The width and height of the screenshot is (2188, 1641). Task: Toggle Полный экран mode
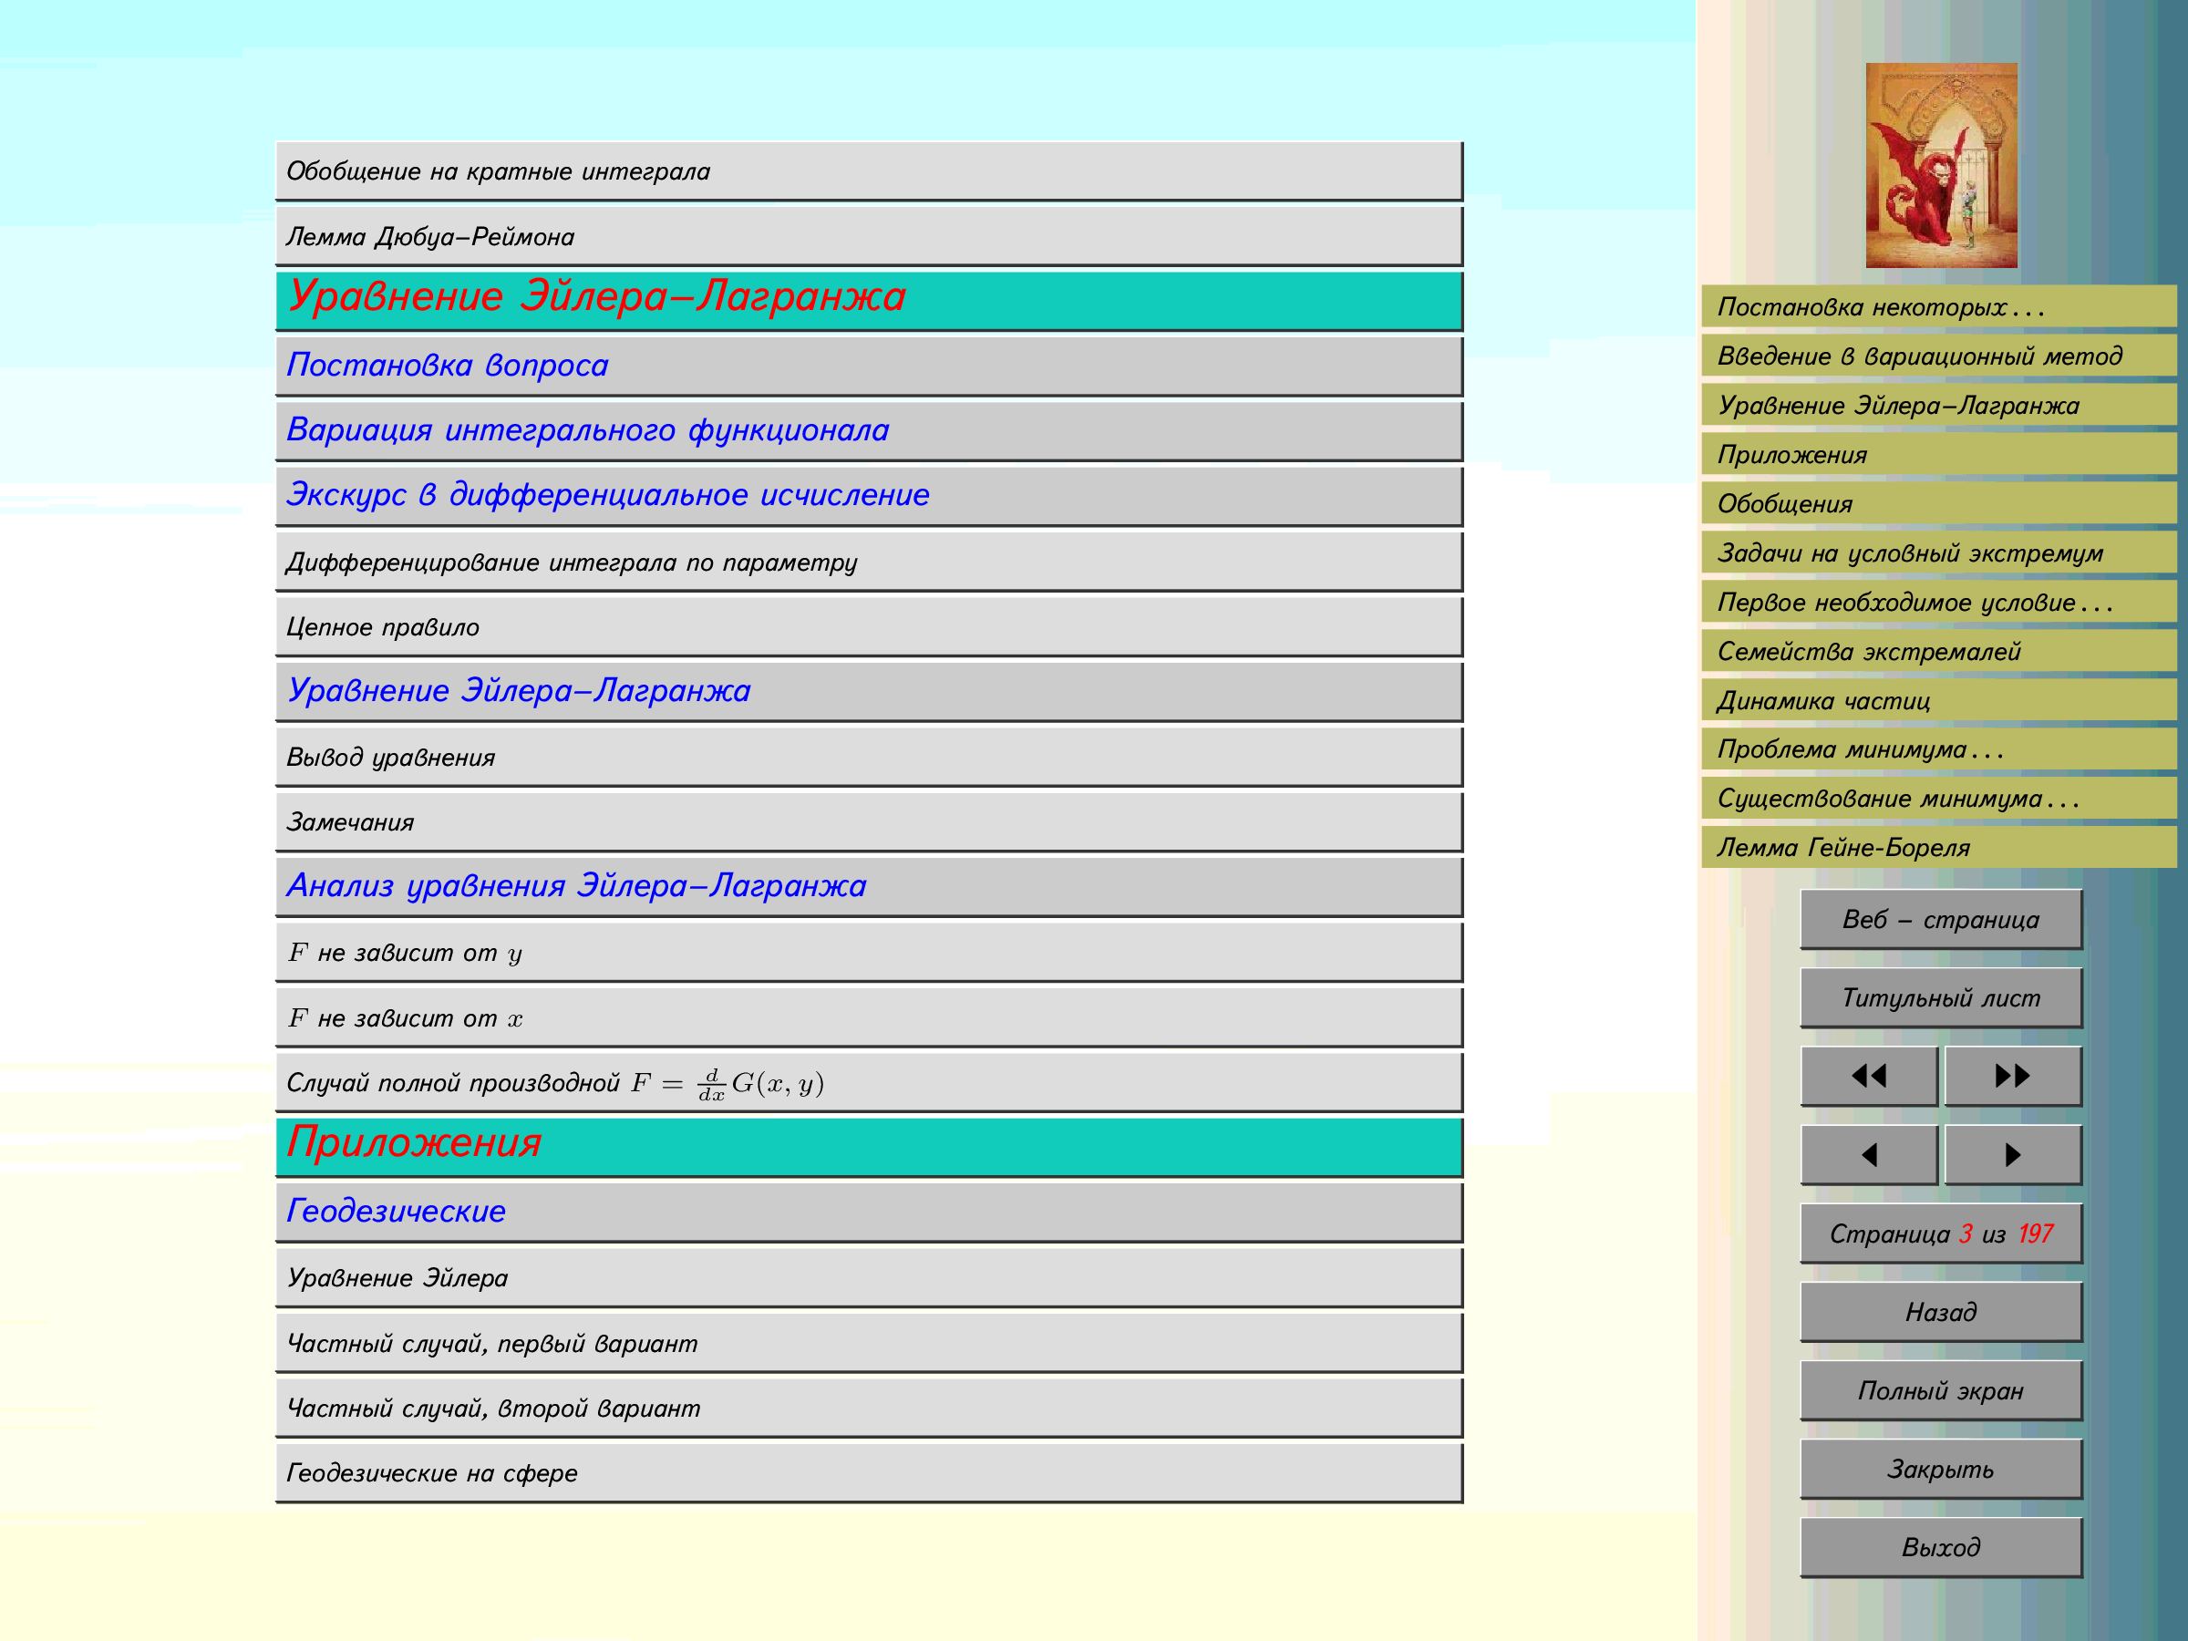pyautogui.click(x=1940, y=1390)
